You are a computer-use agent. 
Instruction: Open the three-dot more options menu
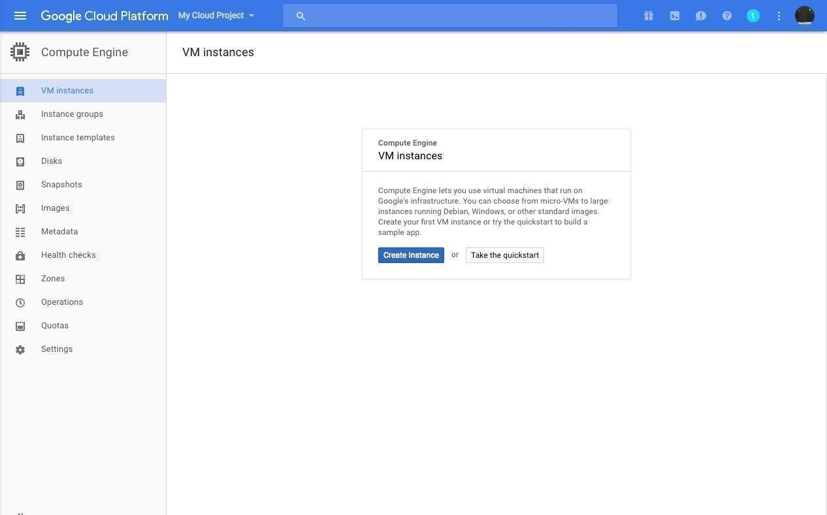click(779, 16)
